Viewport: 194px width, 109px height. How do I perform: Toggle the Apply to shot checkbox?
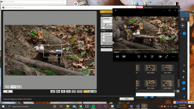[104, 28]
